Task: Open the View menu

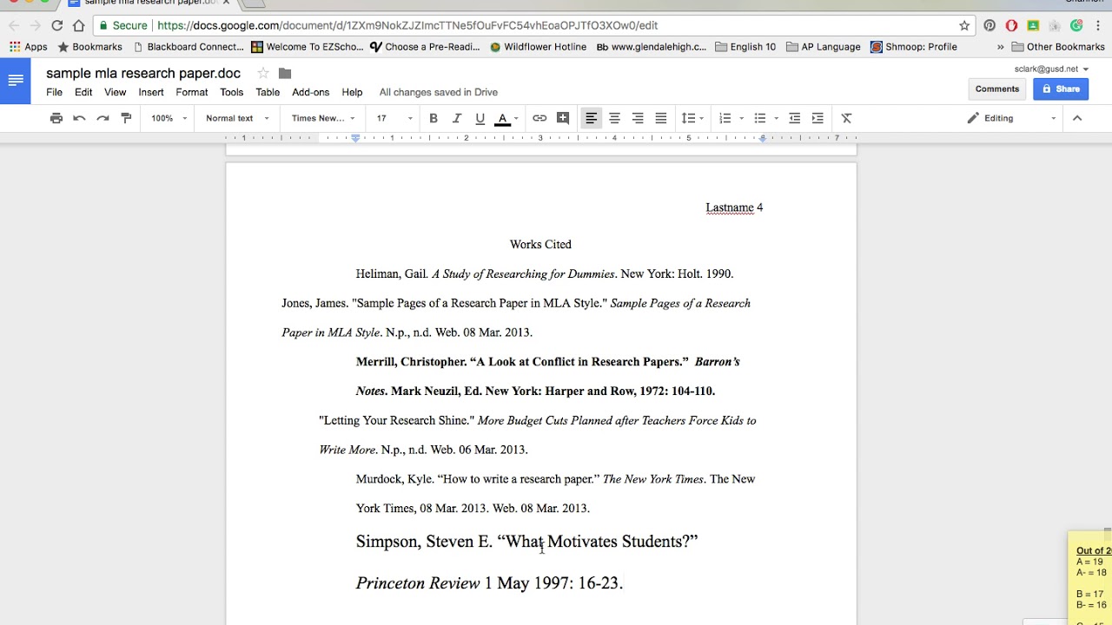Action: point(116,92)
